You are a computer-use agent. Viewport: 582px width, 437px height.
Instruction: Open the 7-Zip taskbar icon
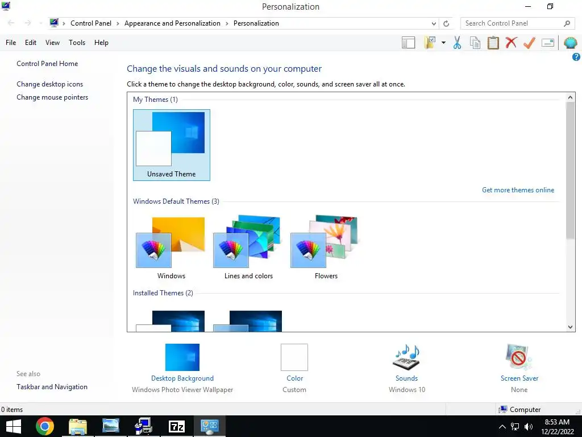point(176,426)
